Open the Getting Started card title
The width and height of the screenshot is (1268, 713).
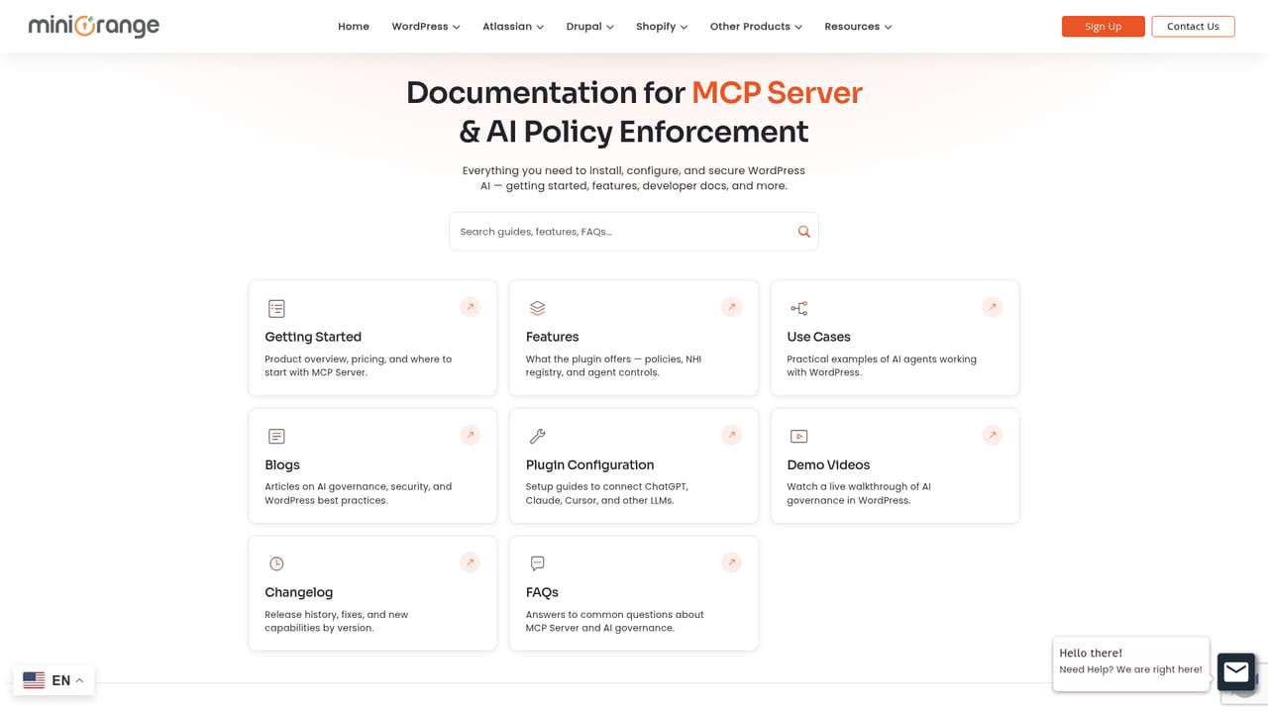pos(313,337)
